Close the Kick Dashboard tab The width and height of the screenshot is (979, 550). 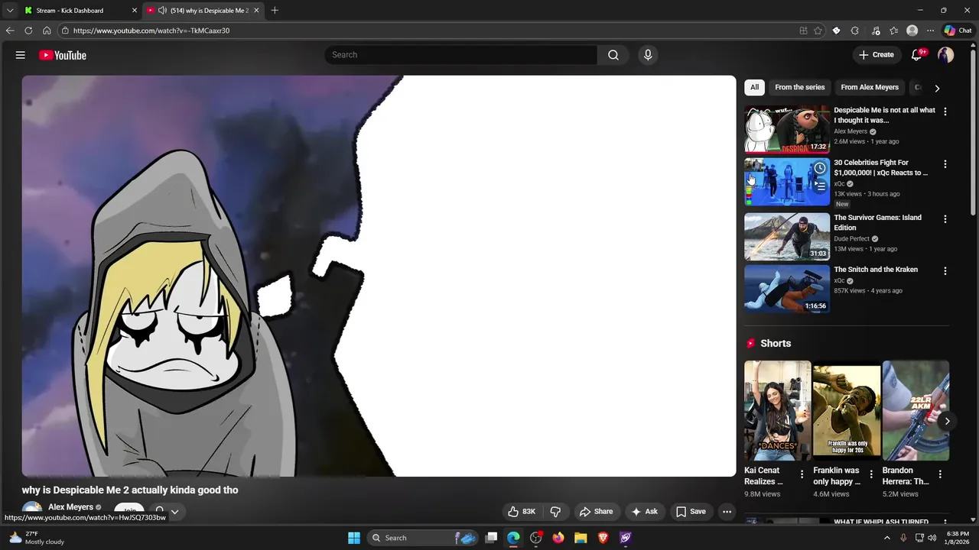135,11
